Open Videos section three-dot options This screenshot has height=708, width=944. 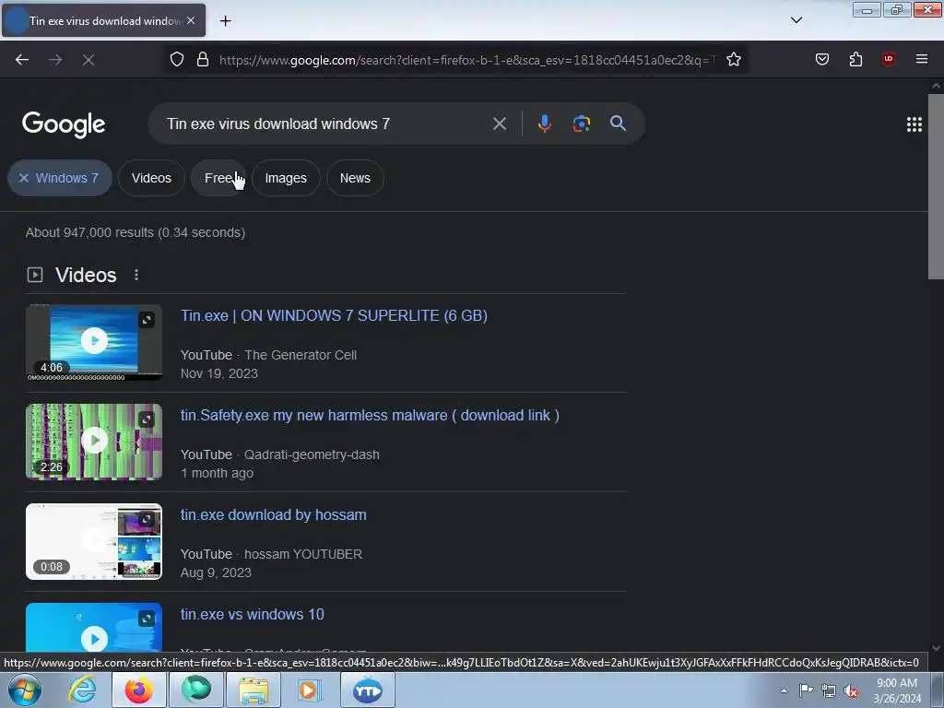(136, 275)
